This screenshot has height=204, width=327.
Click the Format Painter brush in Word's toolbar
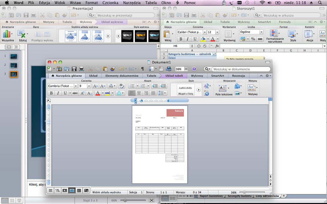click(x=113, y=69)
